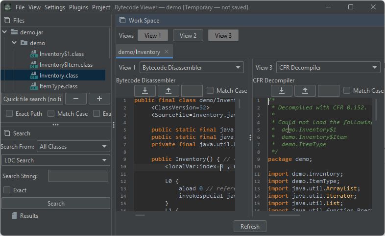385x236 pixels.
Task: Click the Inventory$1.class file icon
Action: [x=34, y=54]
